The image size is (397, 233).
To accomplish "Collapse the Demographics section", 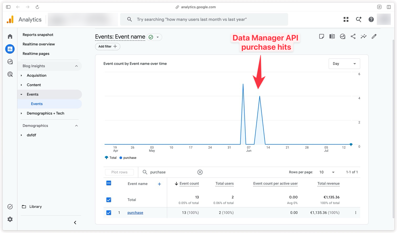I will tap(76, 126).
